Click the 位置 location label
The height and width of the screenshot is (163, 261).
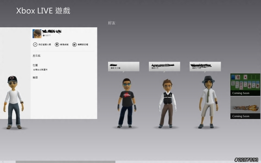click(35, 65)
